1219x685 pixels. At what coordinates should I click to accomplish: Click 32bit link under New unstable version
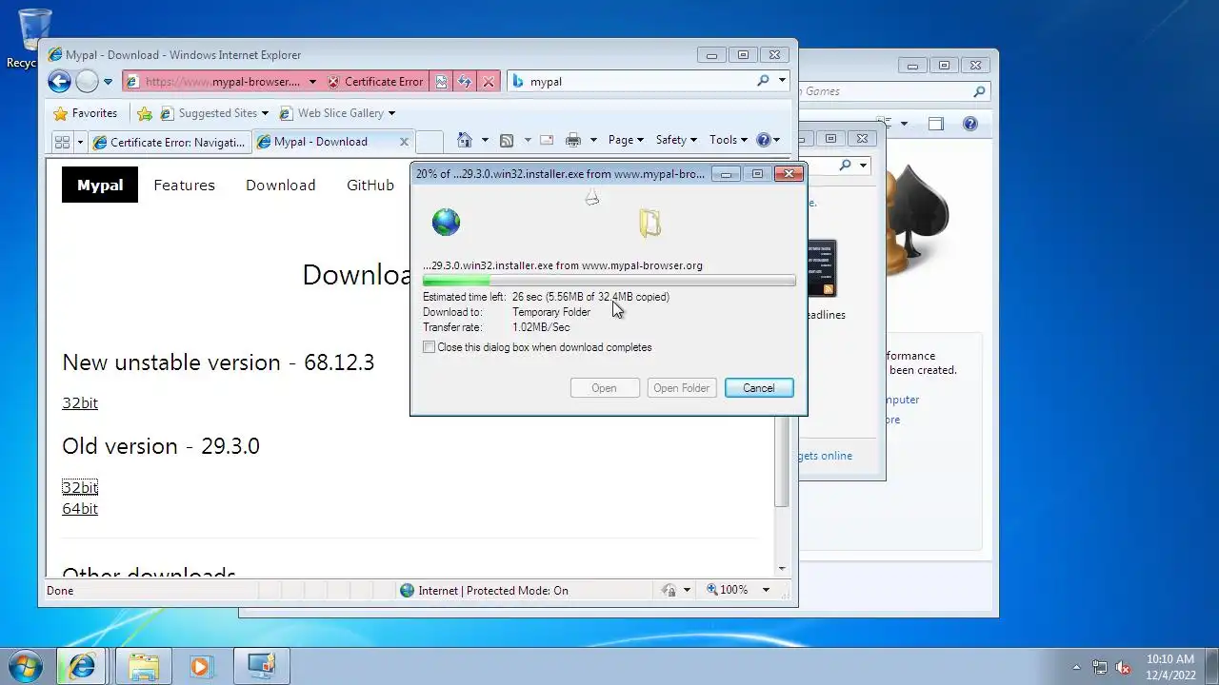coord(80,403)
